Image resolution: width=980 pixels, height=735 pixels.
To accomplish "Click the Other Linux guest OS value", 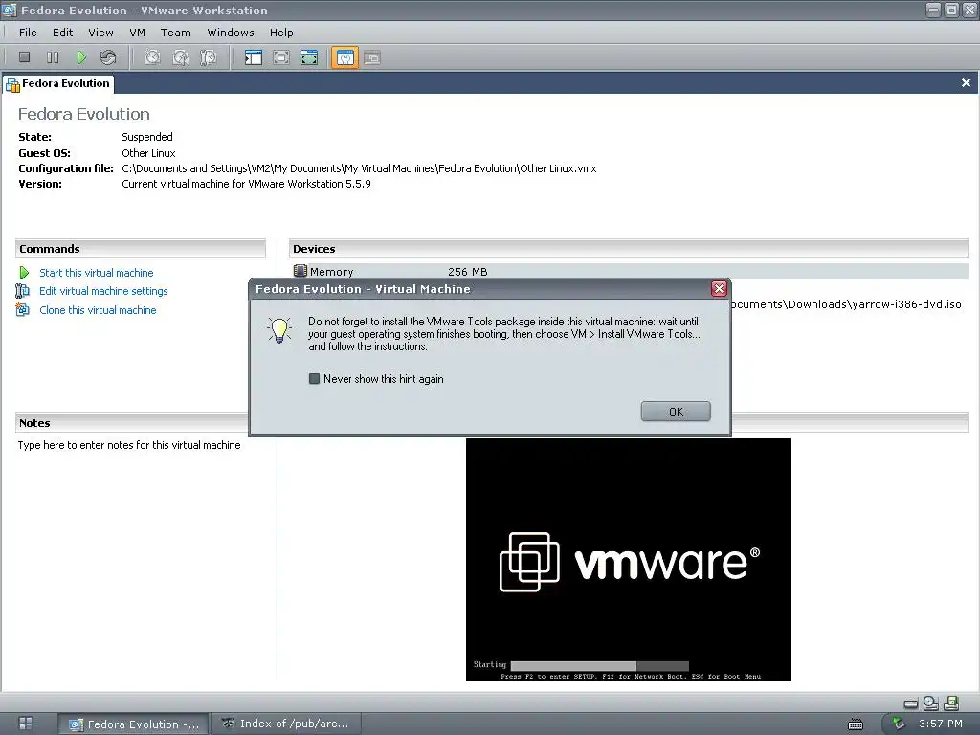I will pyautogui.click(x=148, y=153).
